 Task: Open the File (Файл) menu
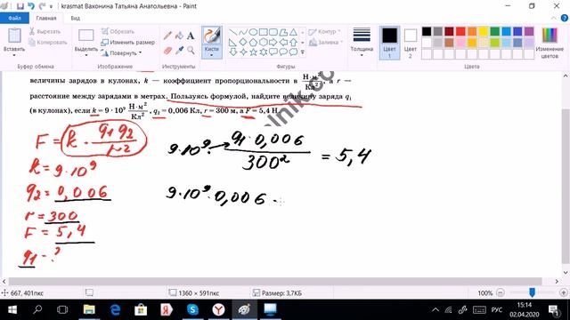coord(14,18)
